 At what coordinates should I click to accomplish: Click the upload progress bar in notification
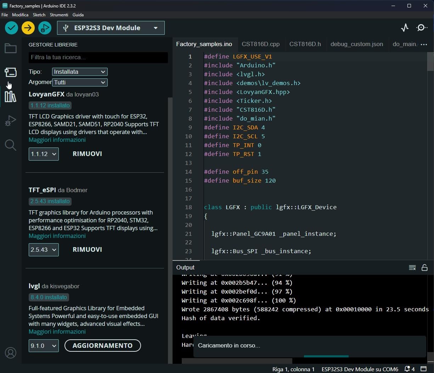click(x=326, y=356)
